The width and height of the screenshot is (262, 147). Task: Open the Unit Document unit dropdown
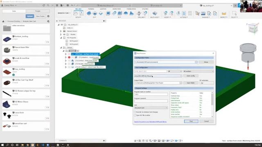point(151,108)
